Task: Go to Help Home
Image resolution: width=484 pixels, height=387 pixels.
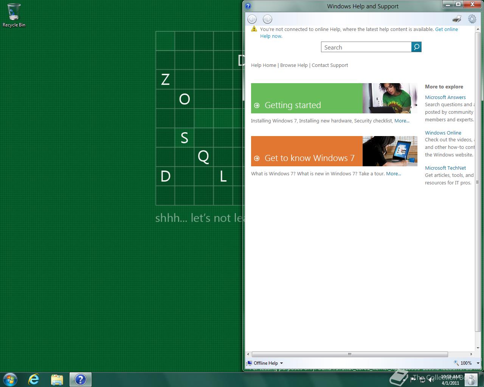Action: (x=264, y=65)
